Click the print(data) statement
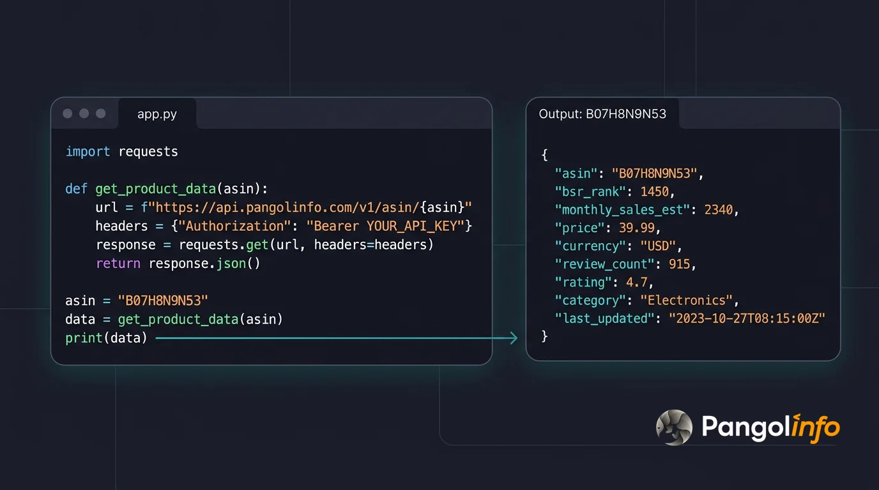Image resolution: width=879 pixels, height=490 pixels. [x=106, y=338]
